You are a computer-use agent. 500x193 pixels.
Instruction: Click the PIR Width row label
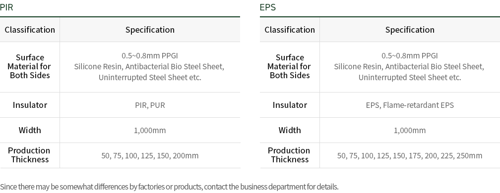click(30, 130)
